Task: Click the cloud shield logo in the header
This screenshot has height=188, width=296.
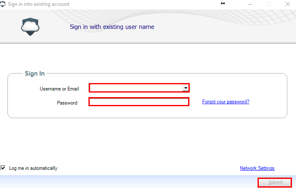Action: [x=30, y=26]
